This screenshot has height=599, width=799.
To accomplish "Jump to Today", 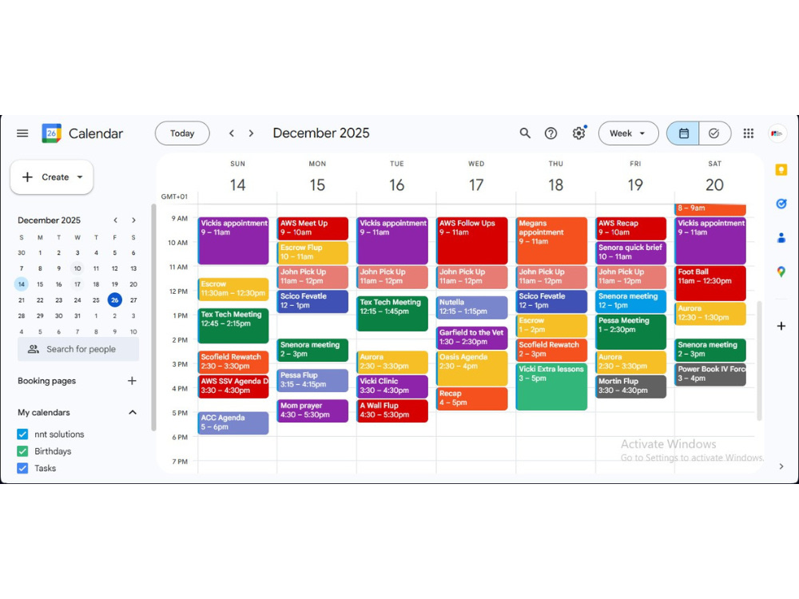I will coord(182,133).
